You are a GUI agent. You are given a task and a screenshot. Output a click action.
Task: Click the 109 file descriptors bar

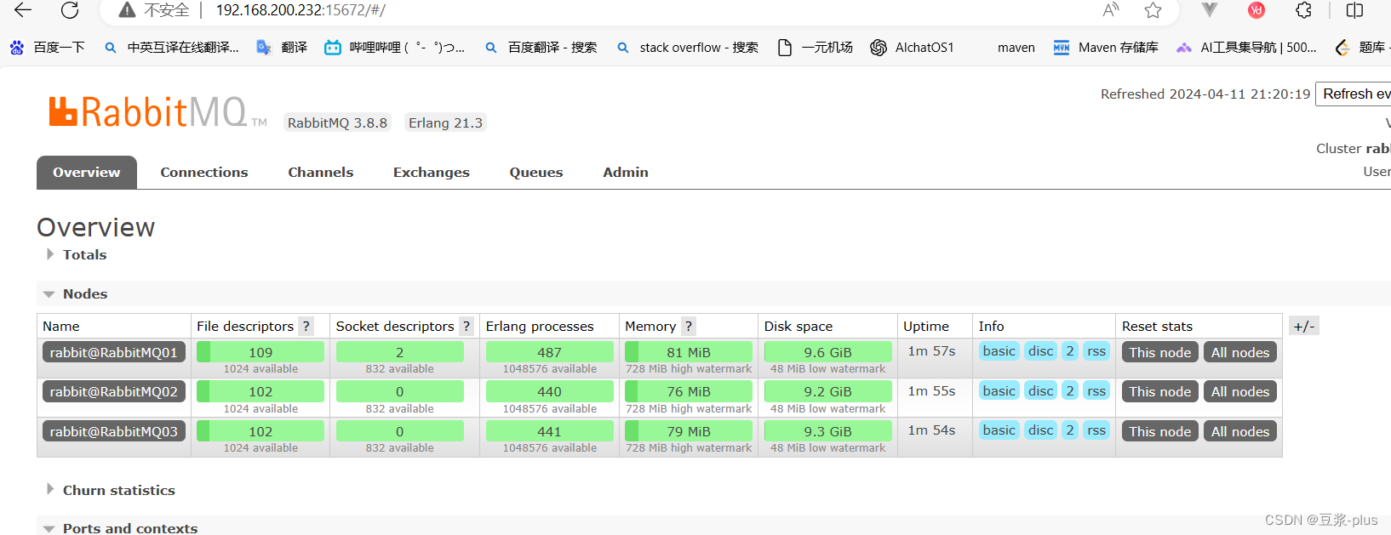pos(260,352)
